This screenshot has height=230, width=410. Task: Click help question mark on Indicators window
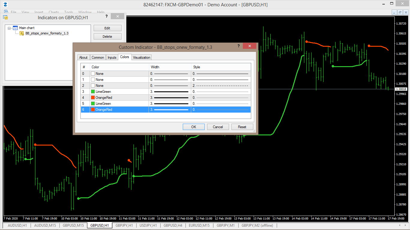tap(107, 16)
